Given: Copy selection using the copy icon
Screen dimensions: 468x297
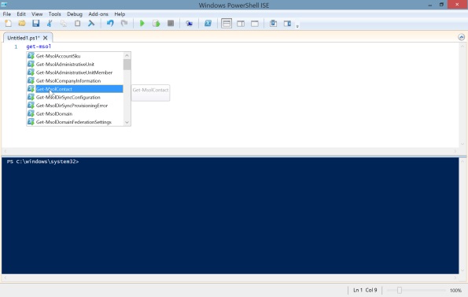Looking at the screenshot, I should [63, 24].
